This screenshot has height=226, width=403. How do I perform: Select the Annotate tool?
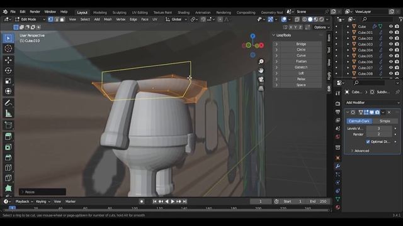click(8, 103)
